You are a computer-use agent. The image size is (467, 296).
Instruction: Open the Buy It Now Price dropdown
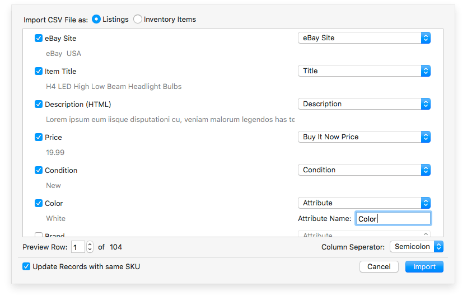(x=364, y=137)
